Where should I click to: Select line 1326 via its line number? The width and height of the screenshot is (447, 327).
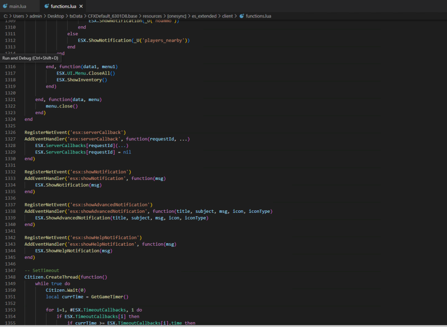(x=10, y=133)
